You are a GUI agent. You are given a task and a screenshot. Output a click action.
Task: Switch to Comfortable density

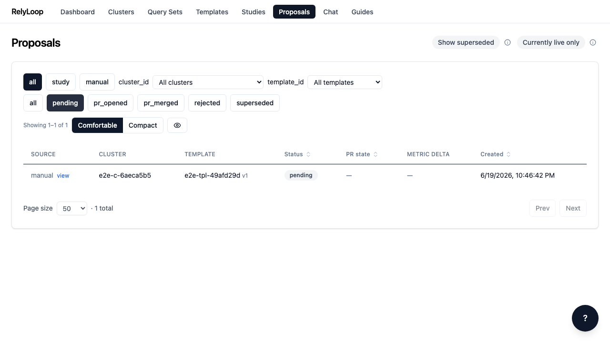point(97,125)
